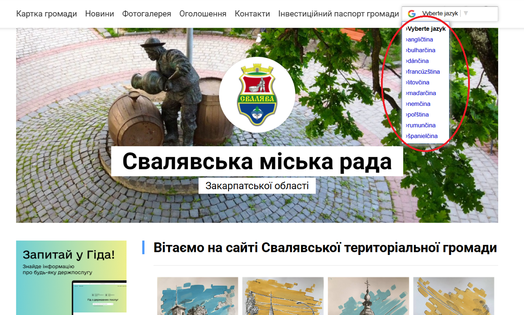
Task: Navigate to Оголошення section
Action: [203, 14]
